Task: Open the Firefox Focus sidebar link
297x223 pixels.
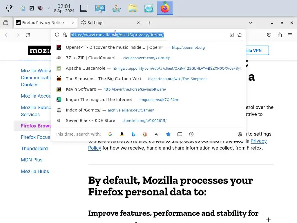Action: click(35, 137)
